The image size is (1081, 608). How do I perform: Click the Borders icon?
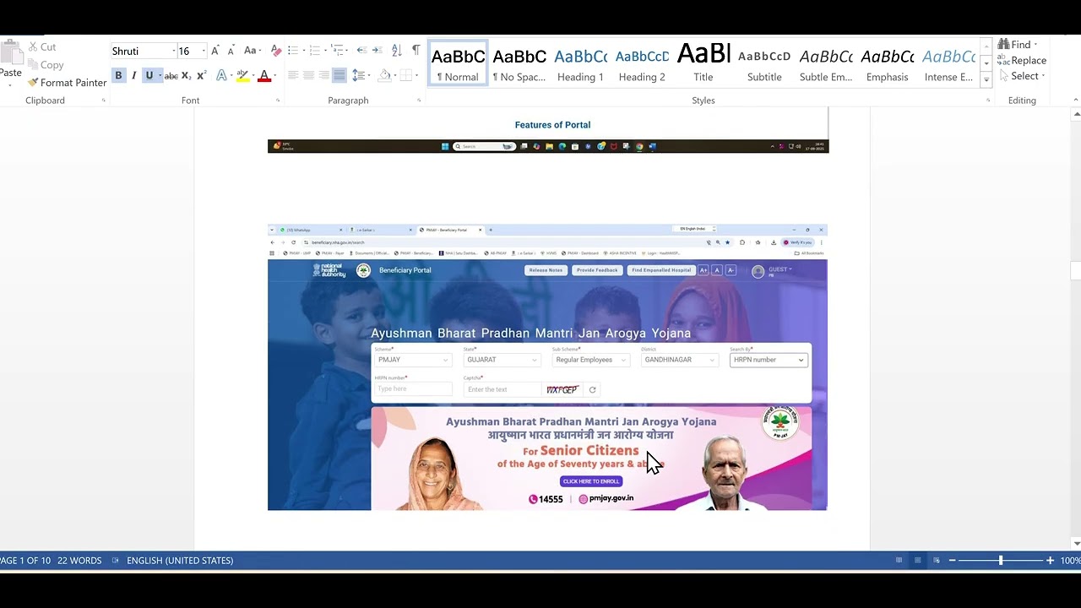[405, 75]
